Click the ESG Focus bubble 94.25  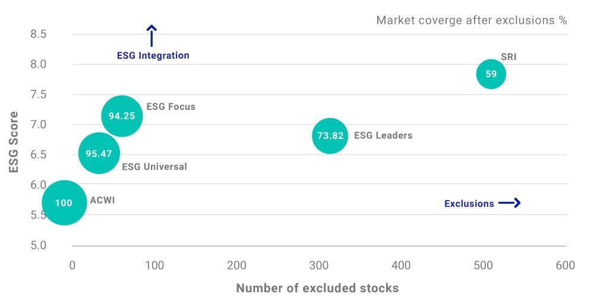(x=122, y=116)
